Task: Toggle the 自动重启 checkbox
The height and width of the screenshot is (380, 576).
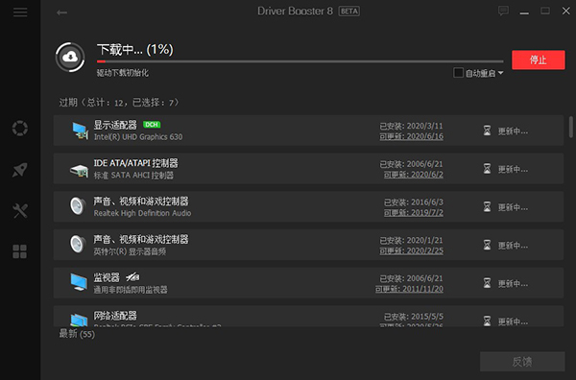Action: pyautogui.click(x=458, y=73)
